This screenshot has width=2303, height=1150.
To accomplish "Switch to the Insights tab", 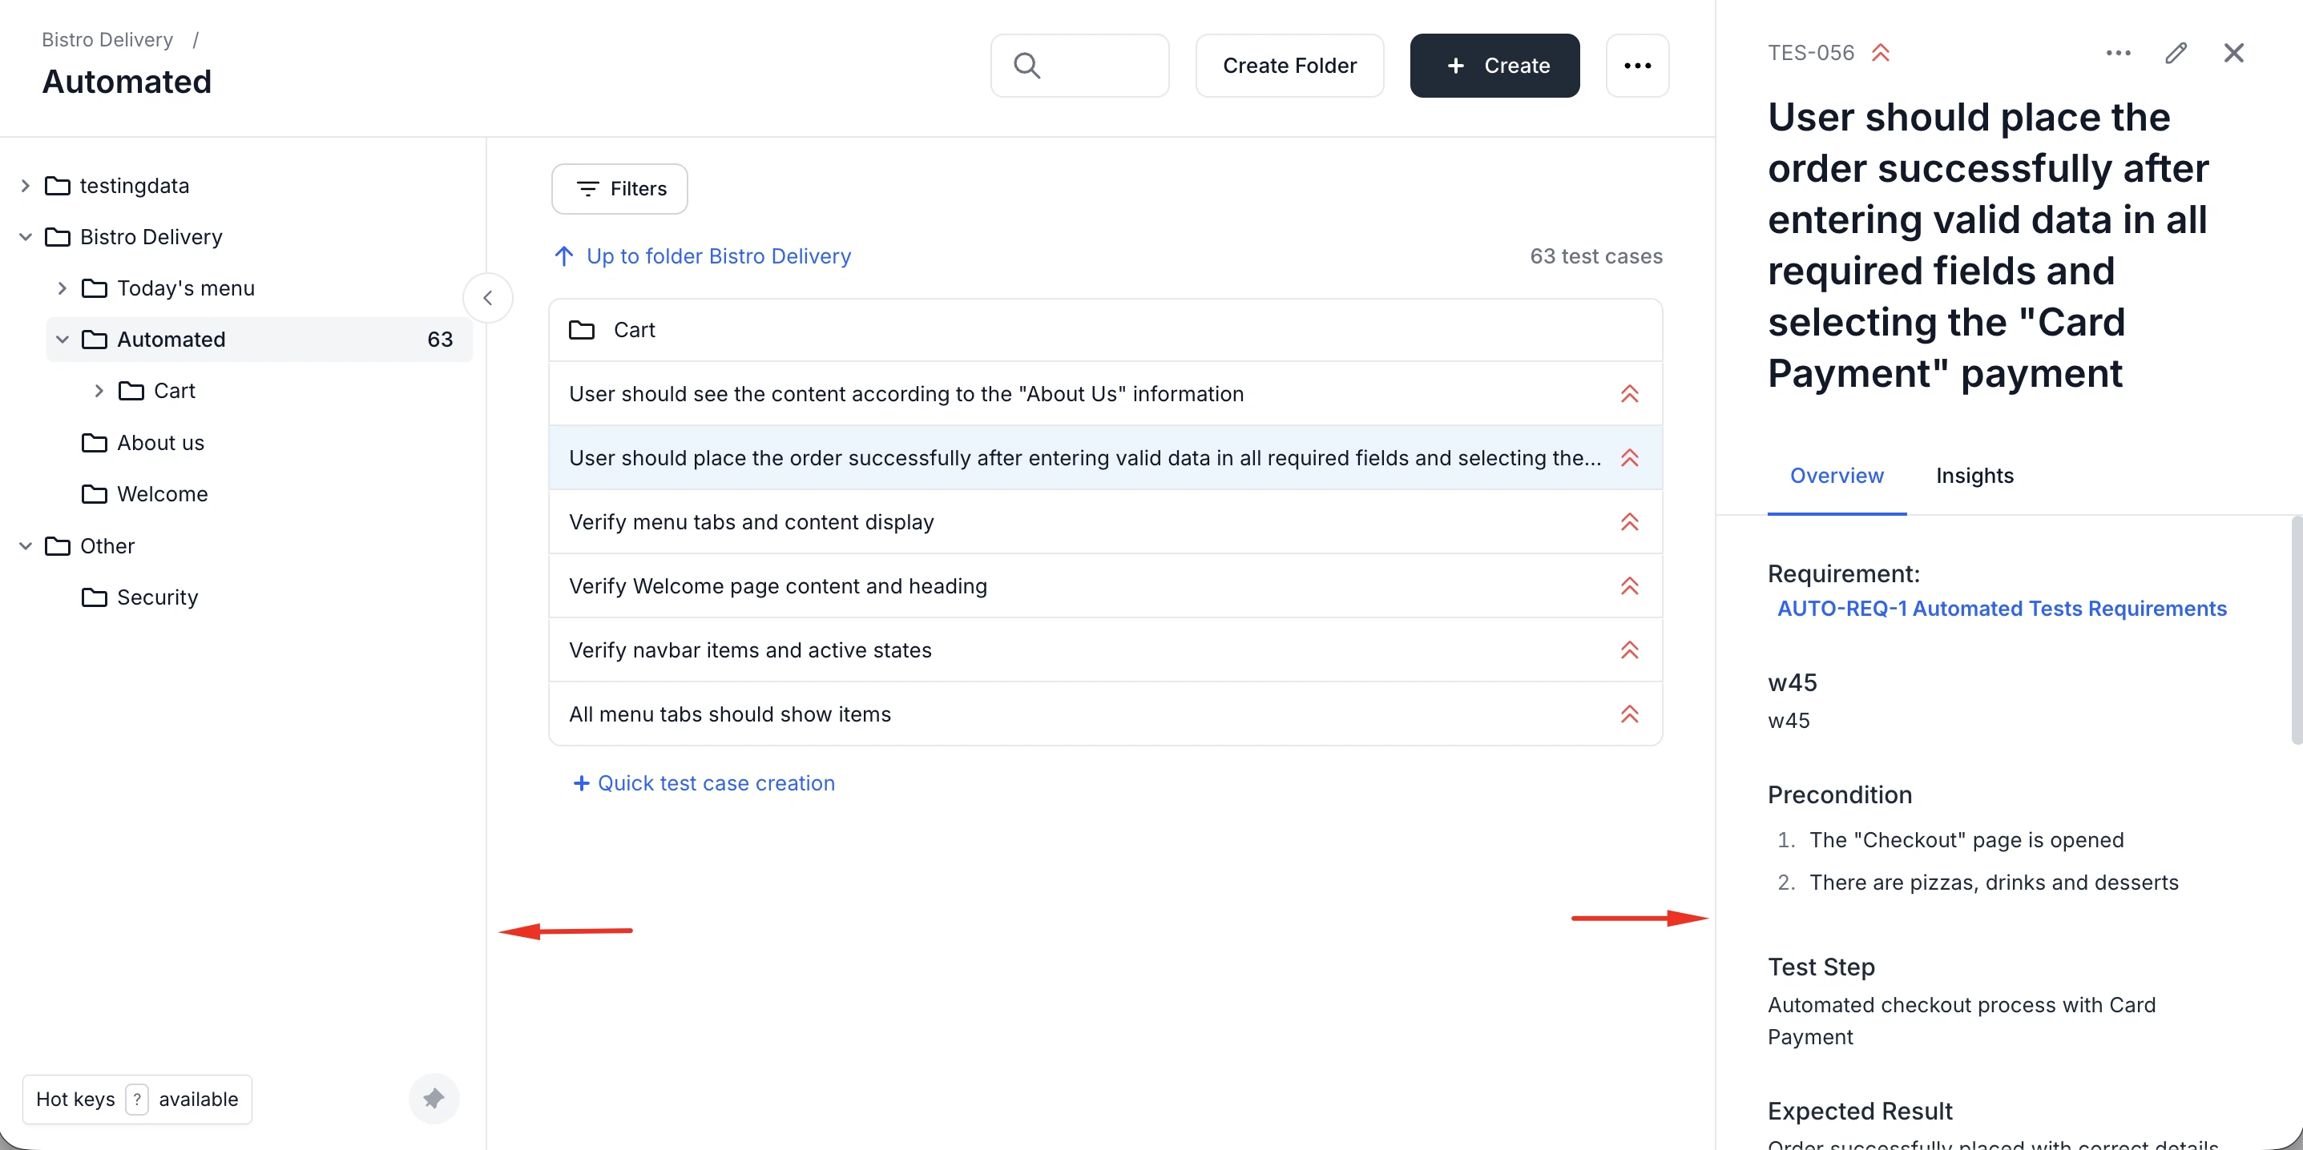I will 1974,476.
